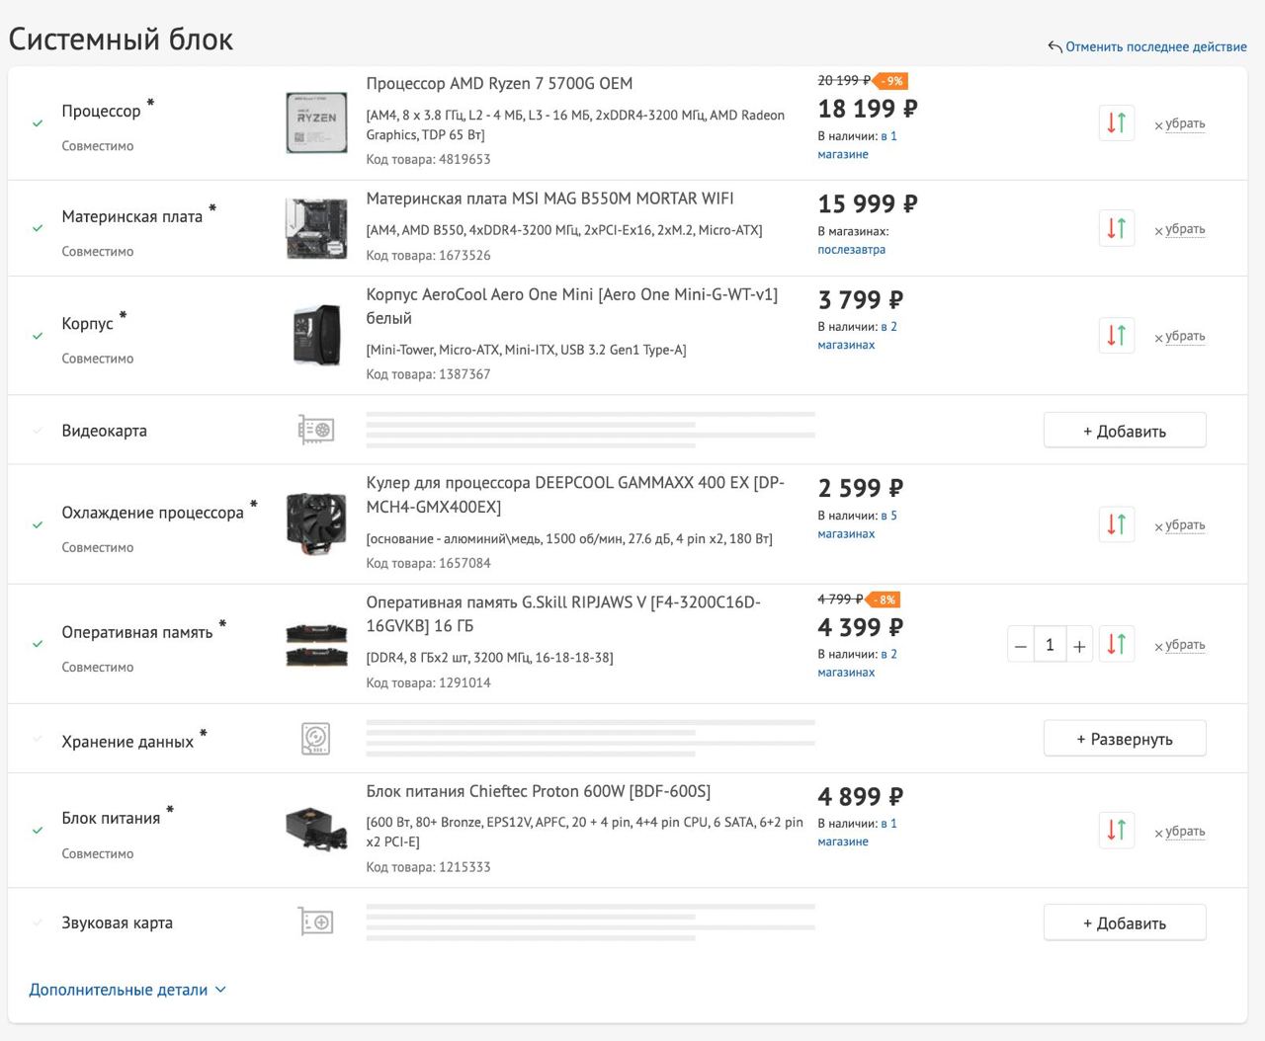1265x1041 pixels.
Task: Decrease RAM quantity with minus button
Action: pos(1021,646)
